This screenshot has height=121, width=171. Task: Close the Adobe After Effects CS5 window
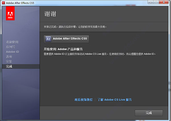click(x=164, y=2)
